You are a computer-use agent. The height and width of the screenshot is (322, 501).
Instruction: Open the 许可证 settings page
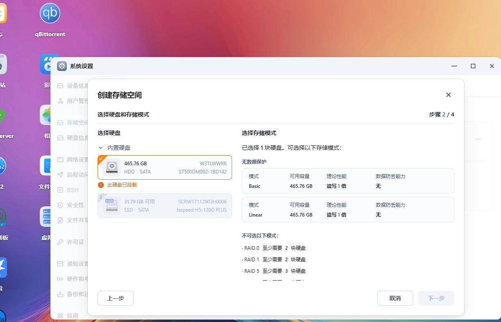(72, 242)
